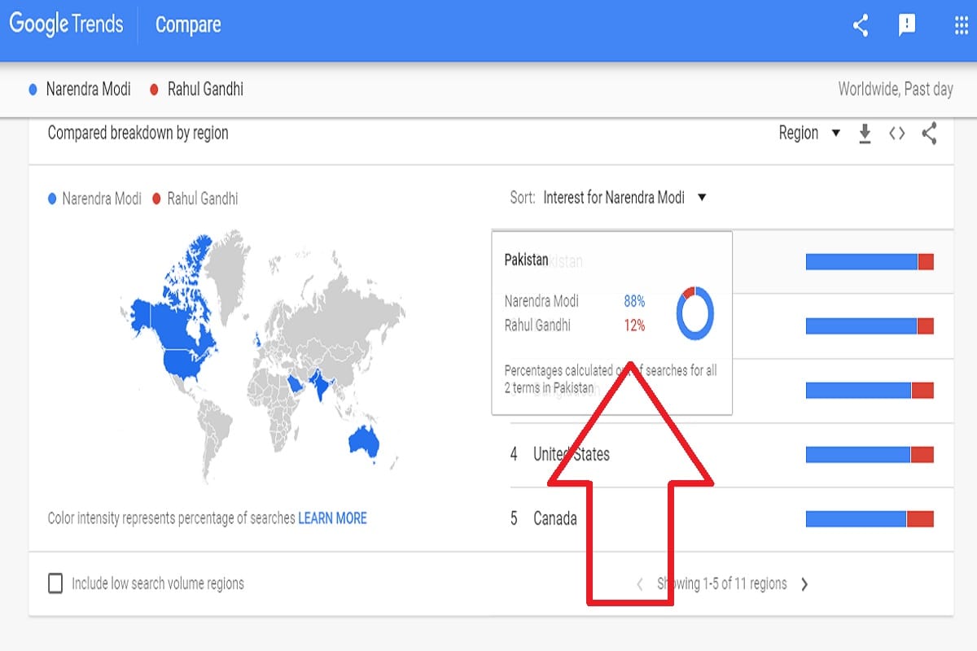977x651 pixels.
Task: Expand the Region dropdown
Action: (x=809, y=133)
